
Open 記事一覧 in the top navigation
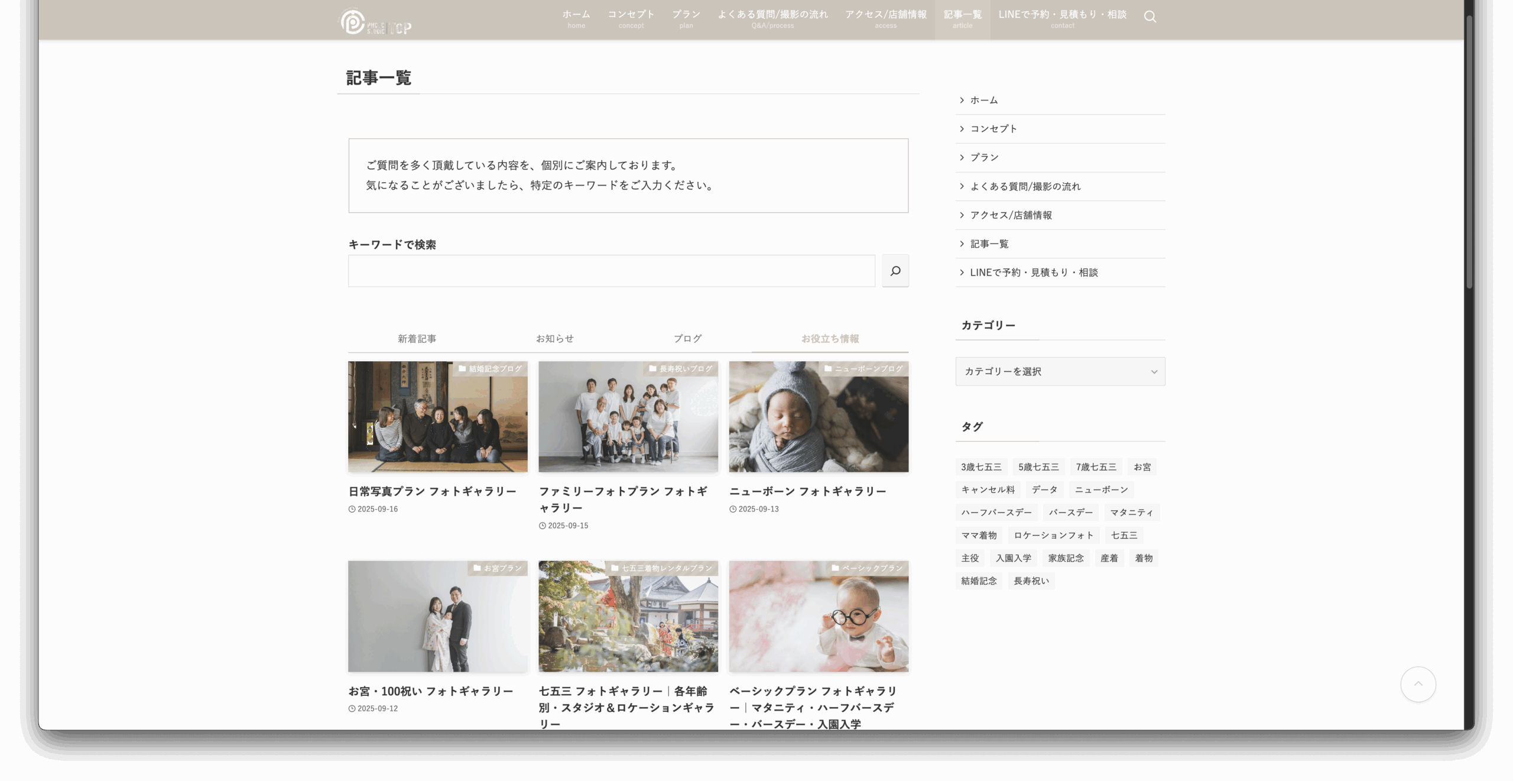963,19
